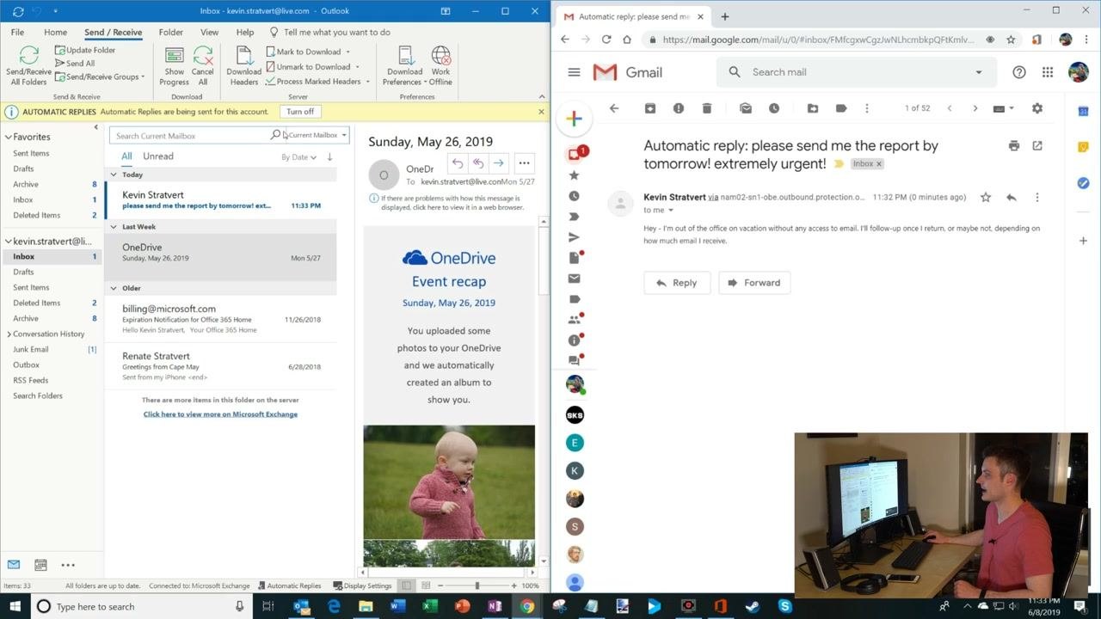
Task: Click Reply All in Outlook reading pane
Action: (x=478, y=163)
